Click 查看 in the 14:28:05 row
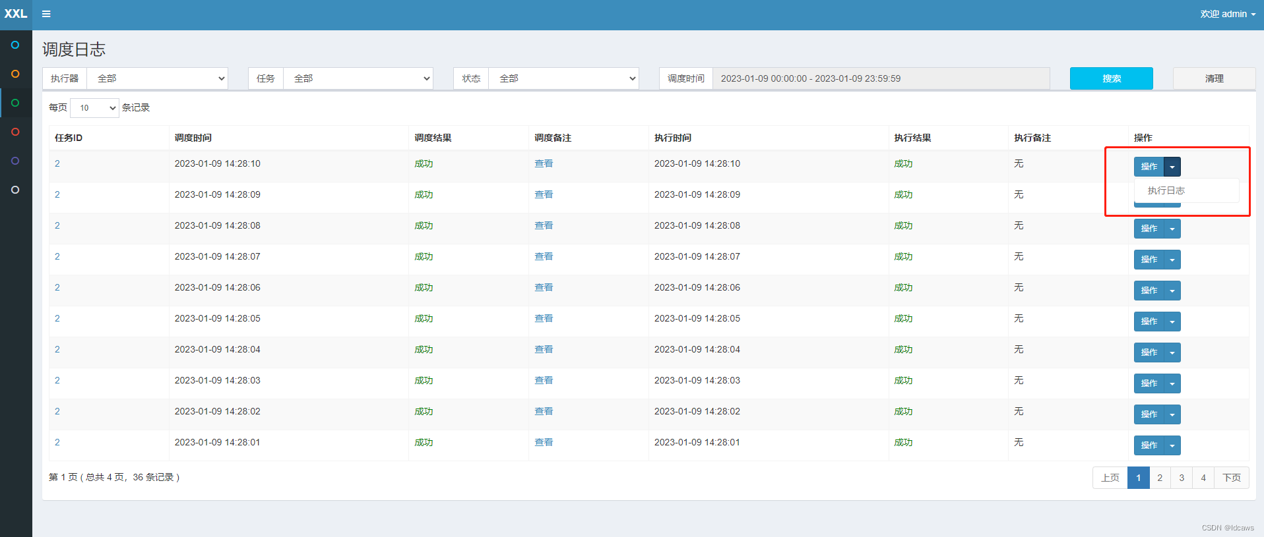Viewport: 1264px width, 537px height. pos(544,318)
